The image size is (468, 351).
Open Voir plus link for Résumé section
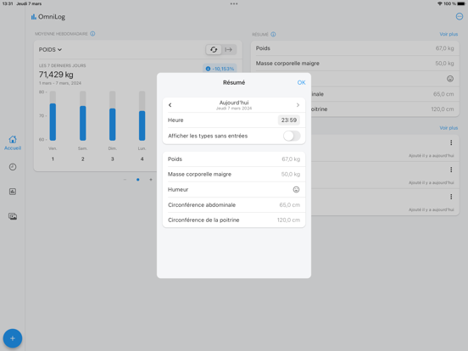[448, 34]
